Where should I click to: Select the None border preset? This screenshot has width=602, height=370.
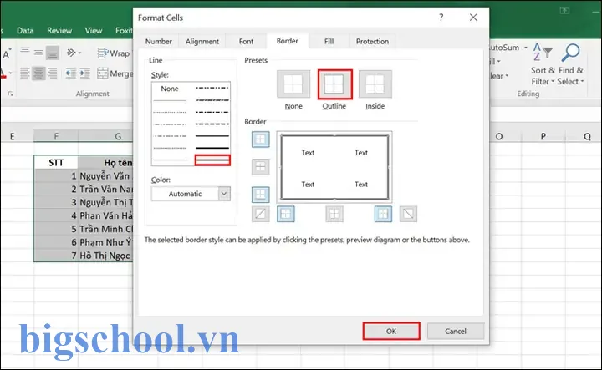point(293,84)
